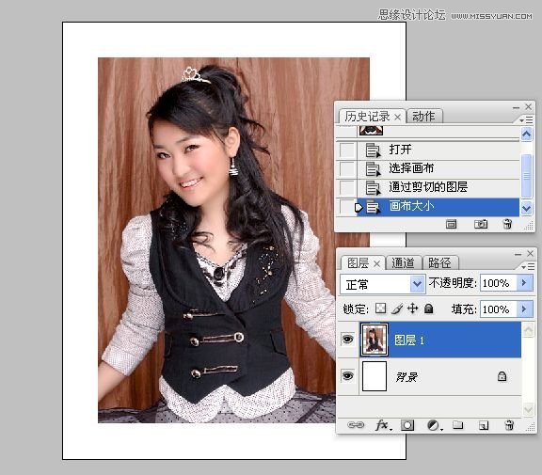Toggle 背景 layer visibility eye

click(347, 376)
